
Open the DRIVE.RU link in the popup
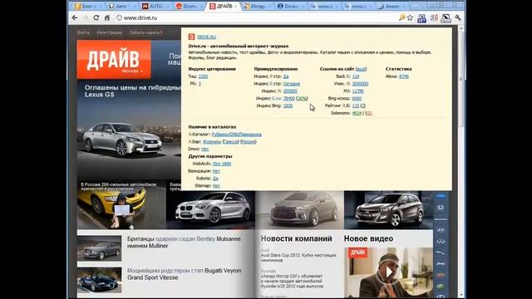tap(206, 37)
